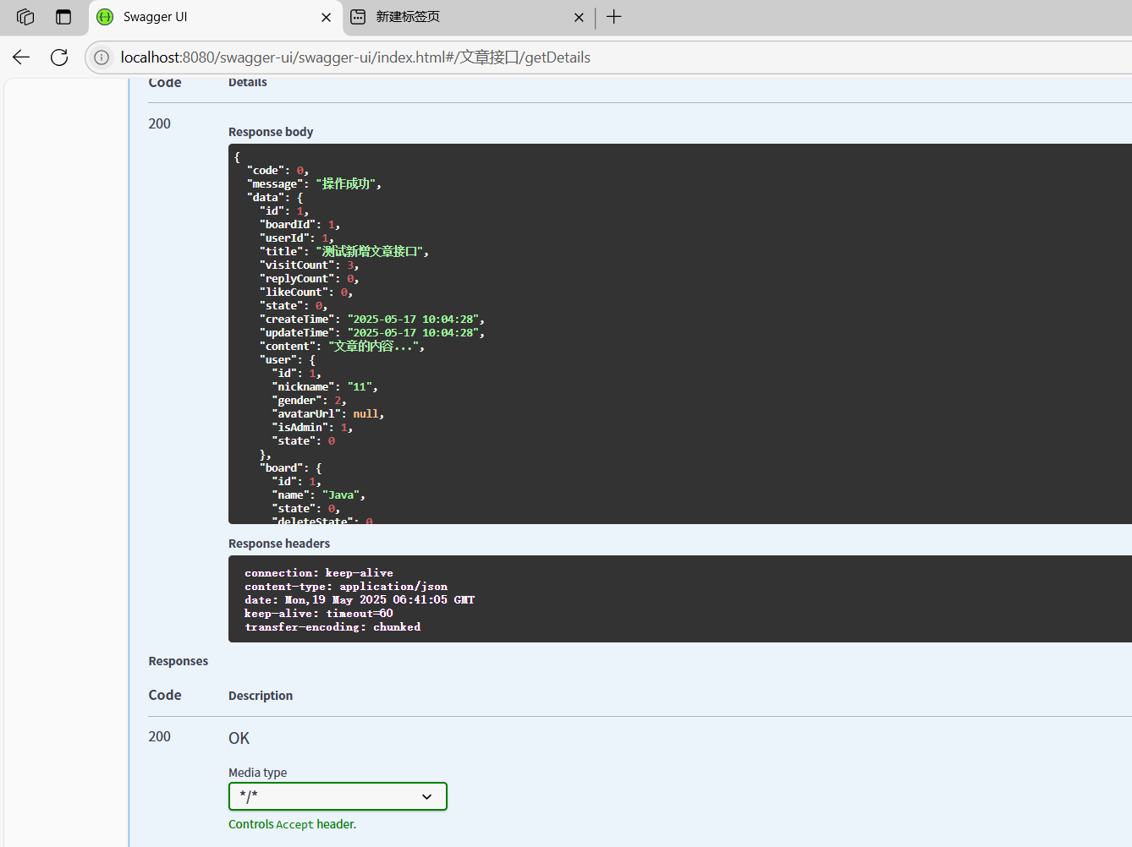Viewport: 1132px width, 847px height.
Task: Reload the current page
Action: 59,57
